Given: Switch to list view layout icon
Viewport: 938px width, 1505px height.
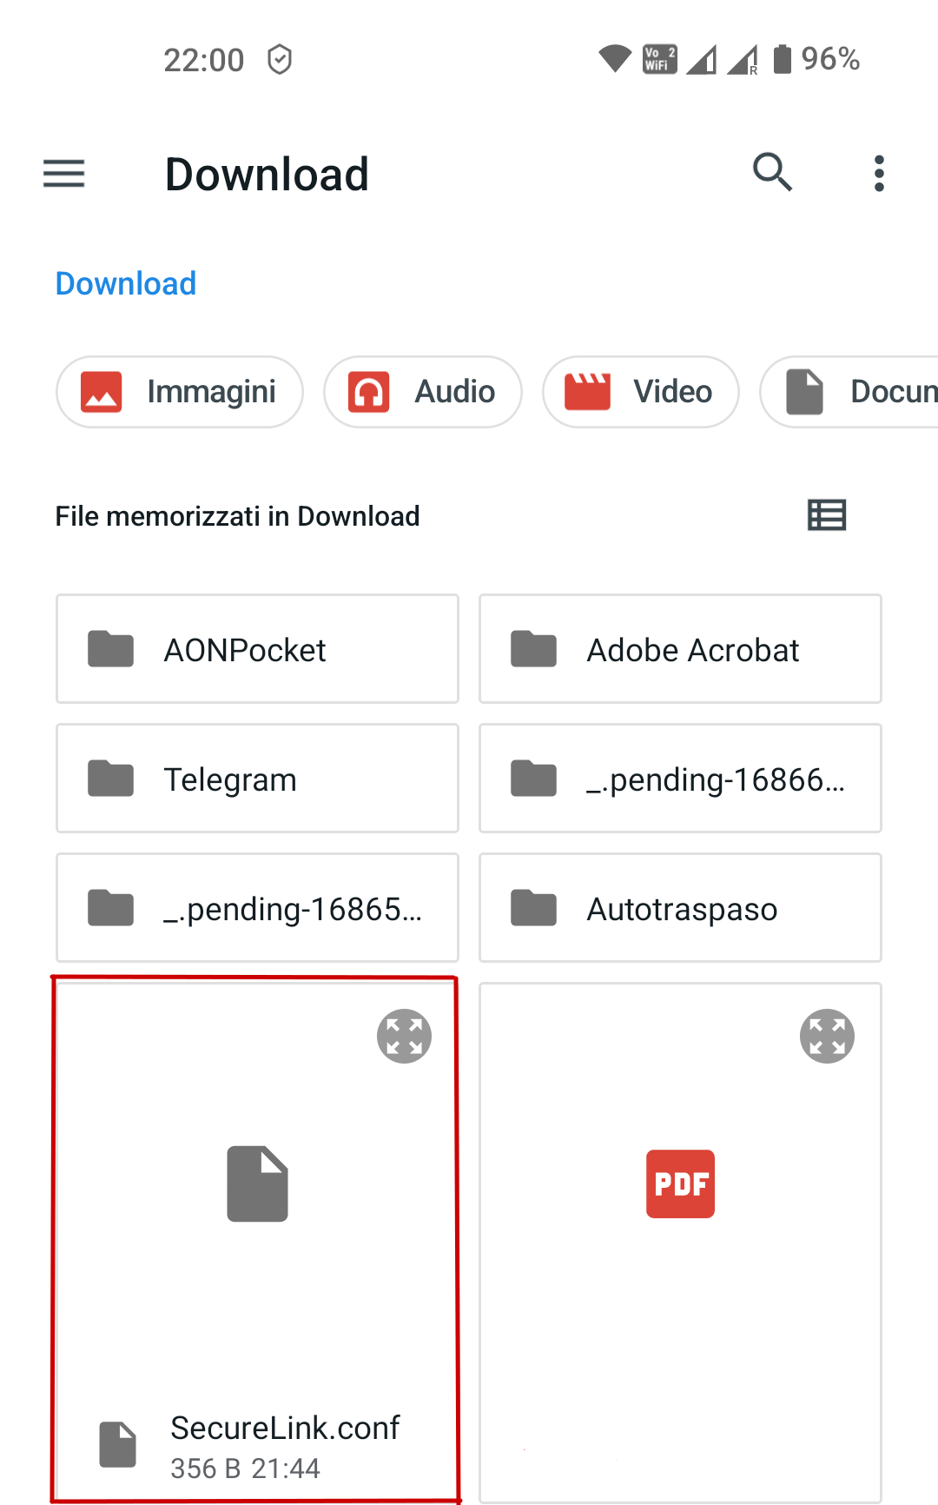Looking at the screenshot, I should (x=827, y=515).
